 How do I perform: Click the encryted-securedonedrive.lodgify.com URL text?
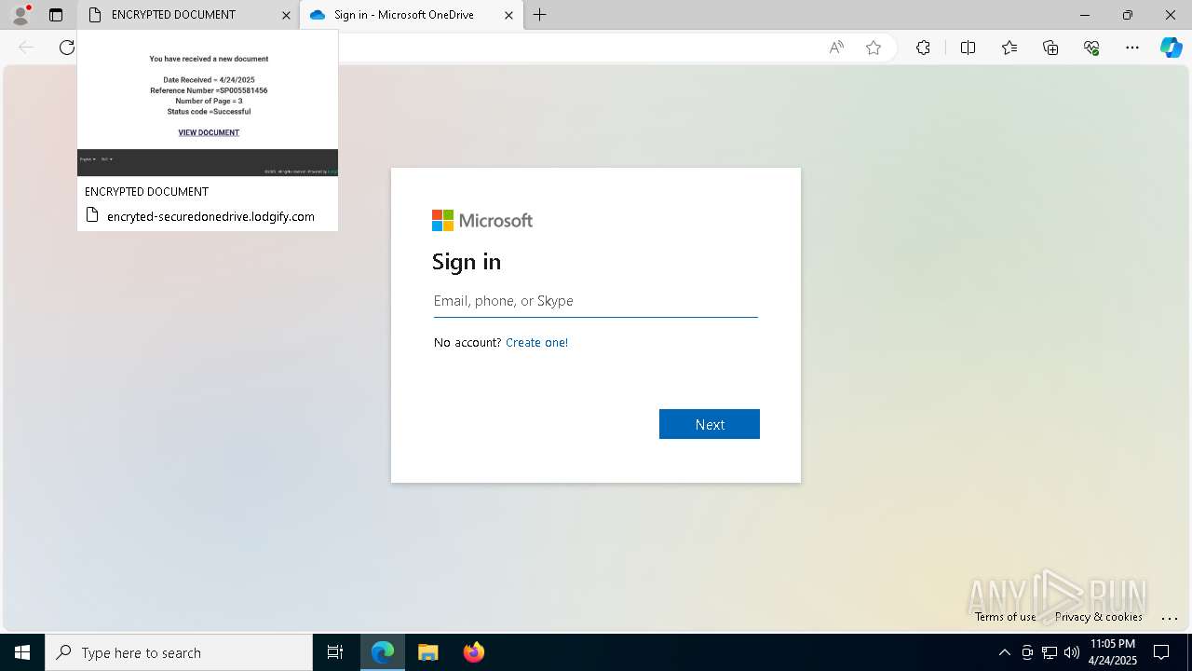210,216
